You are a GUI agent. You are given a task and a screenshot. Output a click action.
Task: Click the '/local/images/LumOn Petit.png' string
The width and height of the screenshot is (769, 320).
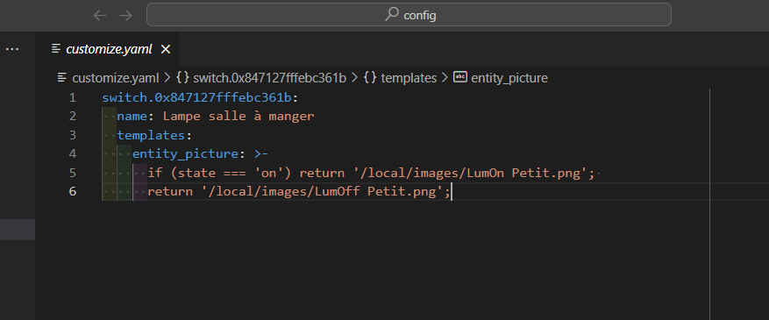pos(470,173)
